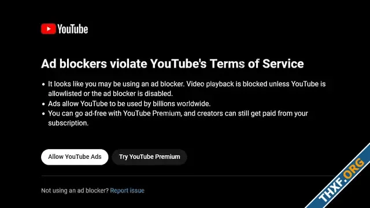Click the YouTube wordmark next to the logo

73,29
